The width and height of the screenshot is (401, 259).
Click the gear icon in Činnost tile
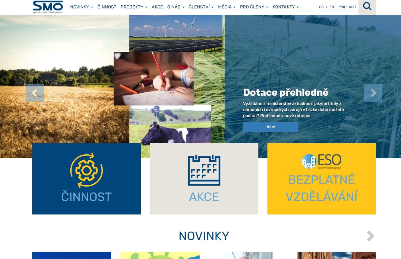point(87,171)
